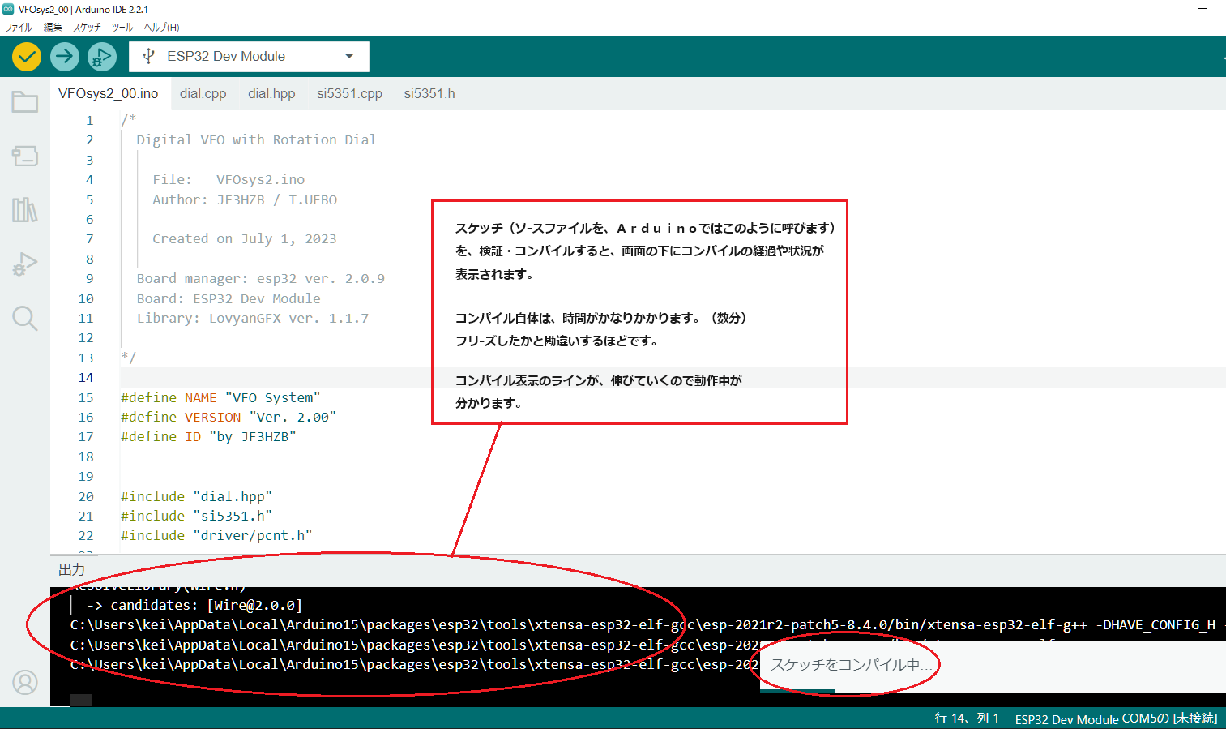The height and width of the screenshot is (729, 1226).
Task: Open the ツール menu
Action: pyautogui.click(x=122, y=27)
